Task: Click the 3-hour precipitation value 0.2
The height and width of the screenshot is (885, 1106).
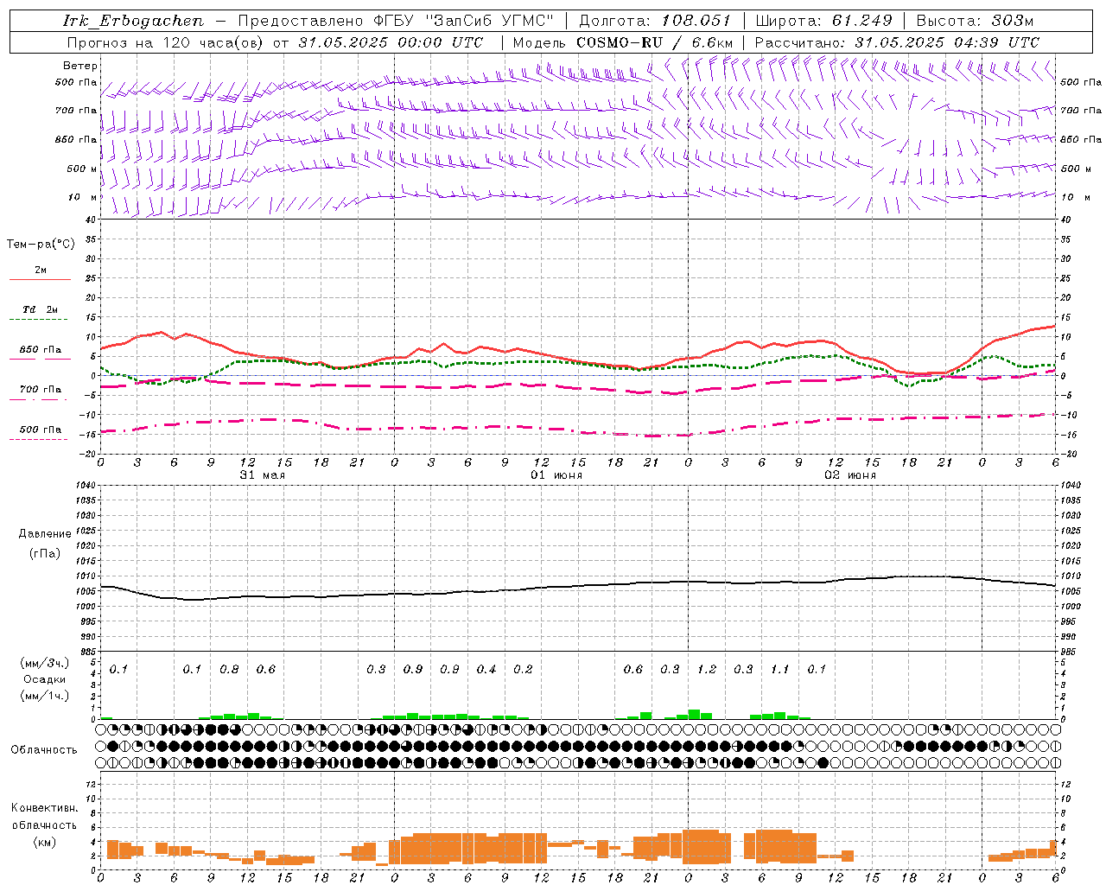Action: (523, 670)
